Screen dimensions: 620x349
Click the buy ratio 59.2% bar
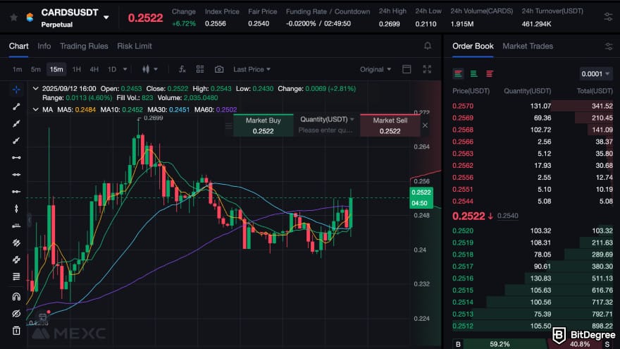tap(500, 344)
